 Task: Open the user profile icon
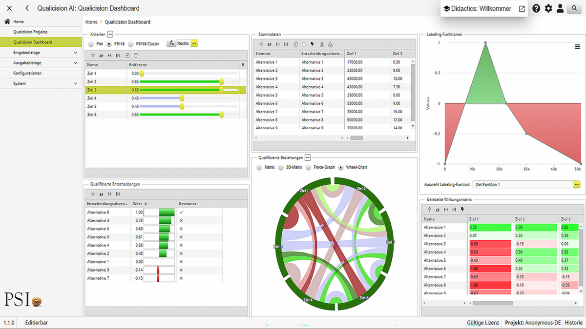(x=560, y=8)
